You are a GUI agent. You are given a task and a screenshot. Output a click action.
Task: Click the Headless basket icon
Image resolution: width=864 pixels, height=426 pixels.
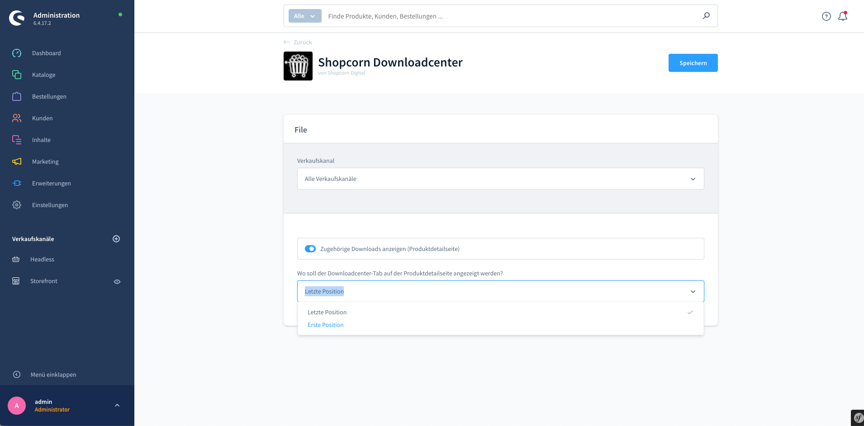click(16, 259)
